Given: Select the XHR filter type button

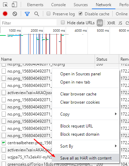Looking at the screenshot, I should point(111,23).
